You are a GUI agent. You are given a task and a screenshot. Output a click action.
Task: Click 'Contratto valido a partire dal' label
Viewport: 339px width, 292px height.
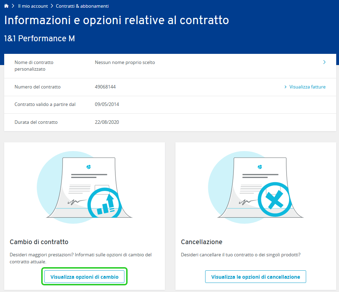[45, 104]
